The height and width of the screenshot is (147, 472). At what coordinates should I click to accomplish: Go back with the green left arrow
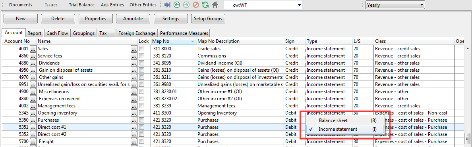coord(177,5)
